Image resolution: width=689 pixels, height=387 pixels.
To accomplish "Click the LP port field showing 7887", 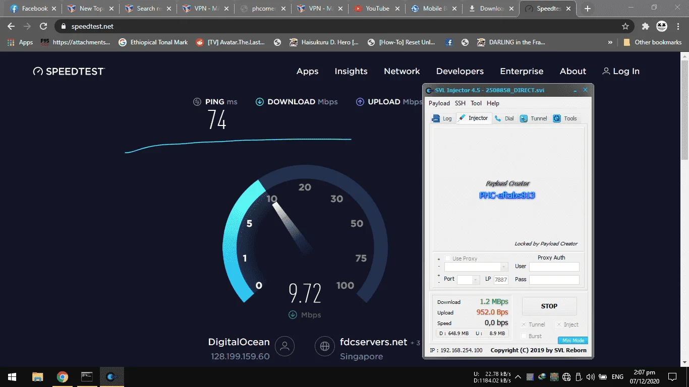I will click(x=501, y=280).
